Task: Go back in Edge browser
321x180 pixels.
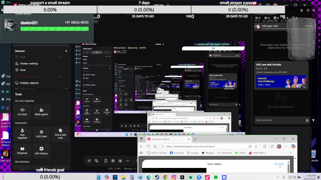Action: tap(141, 146)
